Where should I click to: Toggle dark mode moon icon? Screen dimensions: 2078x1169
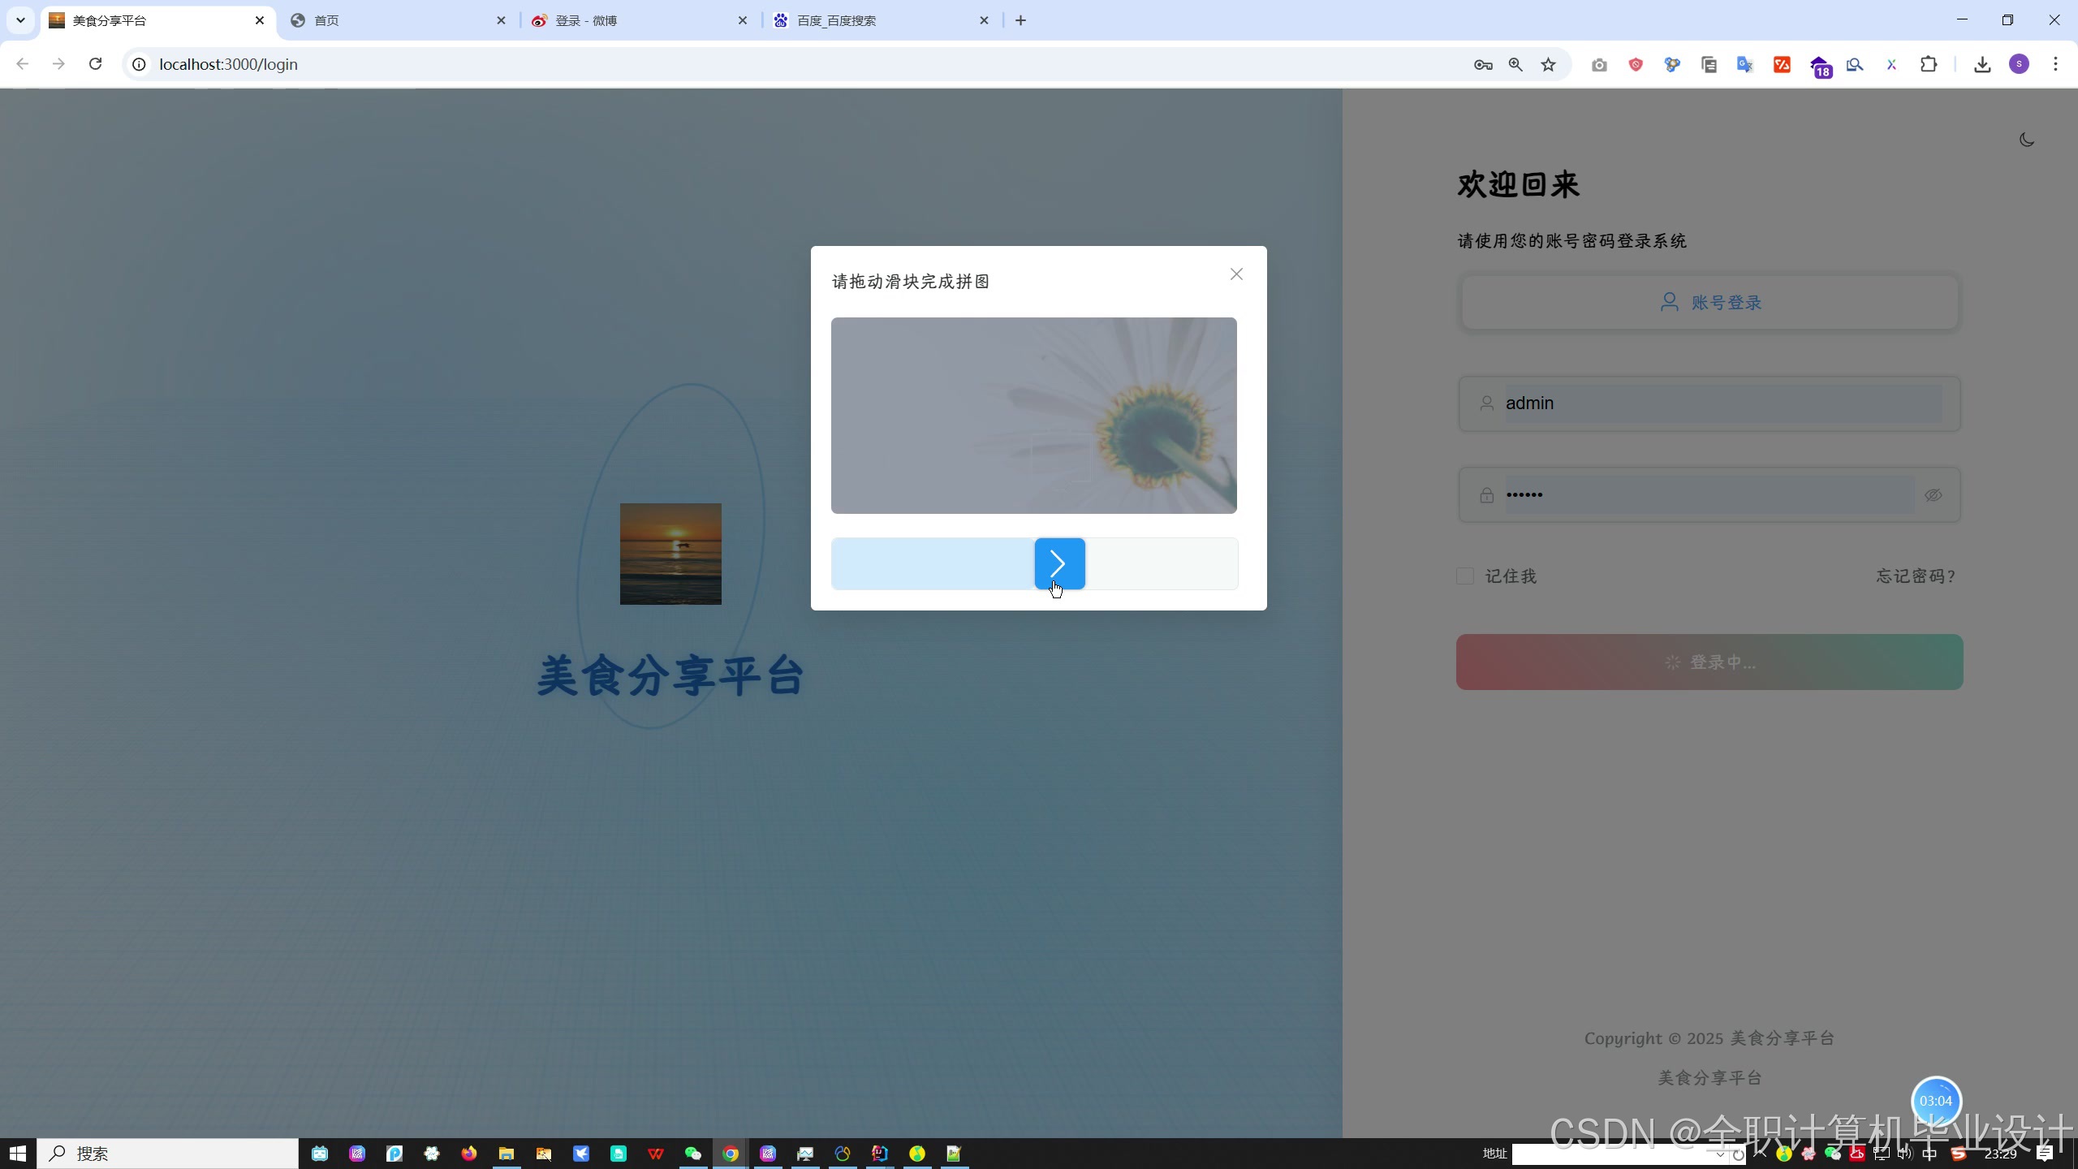tap(2026, 140)
